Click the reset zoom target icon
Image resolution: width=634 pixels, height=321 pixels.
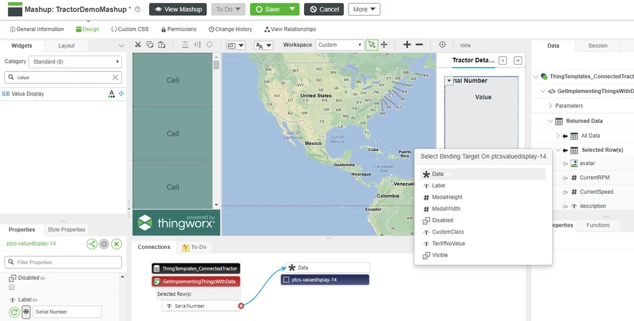coord(442,45)
